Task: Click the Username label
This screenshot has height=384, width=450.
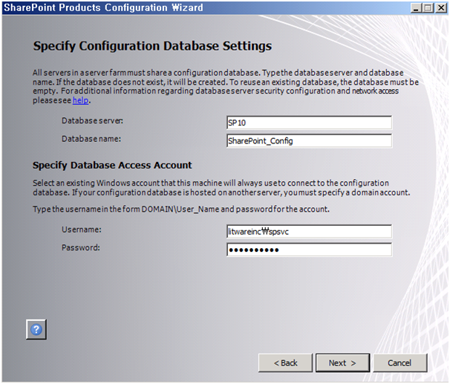Action: [x=82, y=230]
